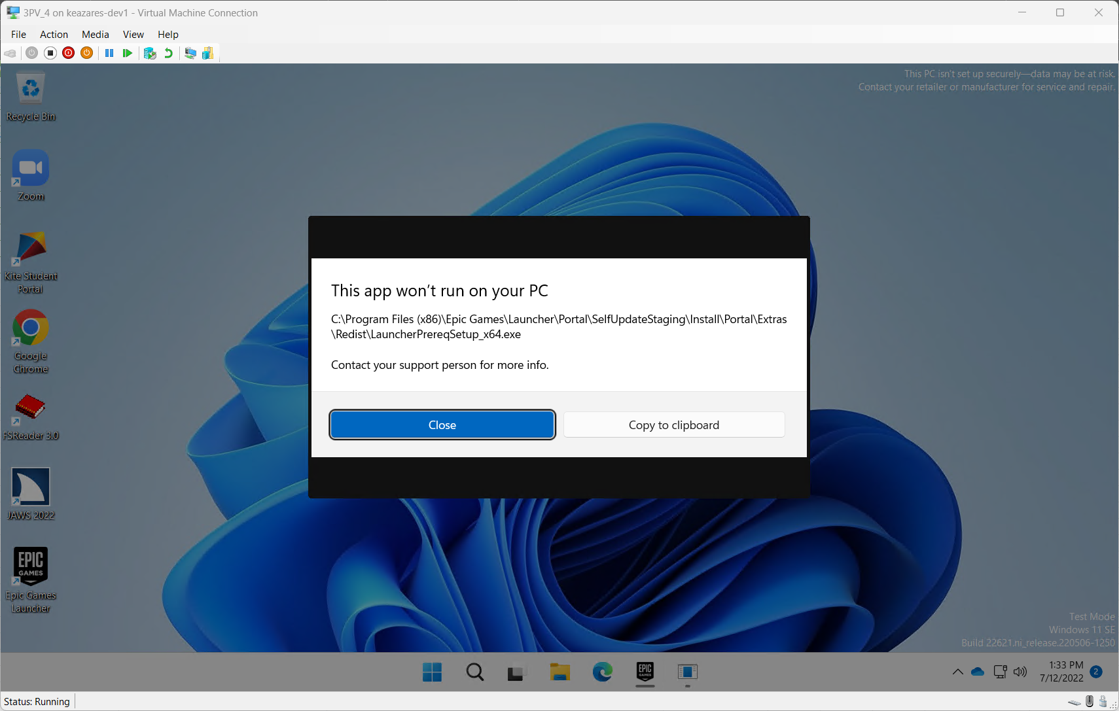Open the volume speaker icon in tray
Image resolution: width=1119 pixels, height=711 pixels.
pos(1020,672)
